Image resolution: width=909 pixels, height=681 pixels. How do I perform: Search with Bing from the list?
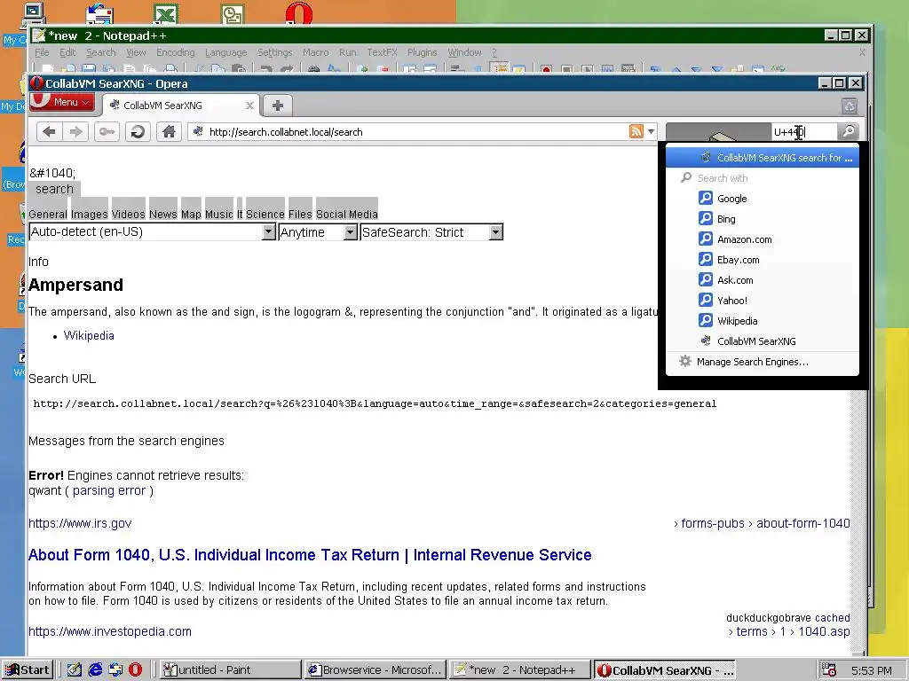(763, 219)
